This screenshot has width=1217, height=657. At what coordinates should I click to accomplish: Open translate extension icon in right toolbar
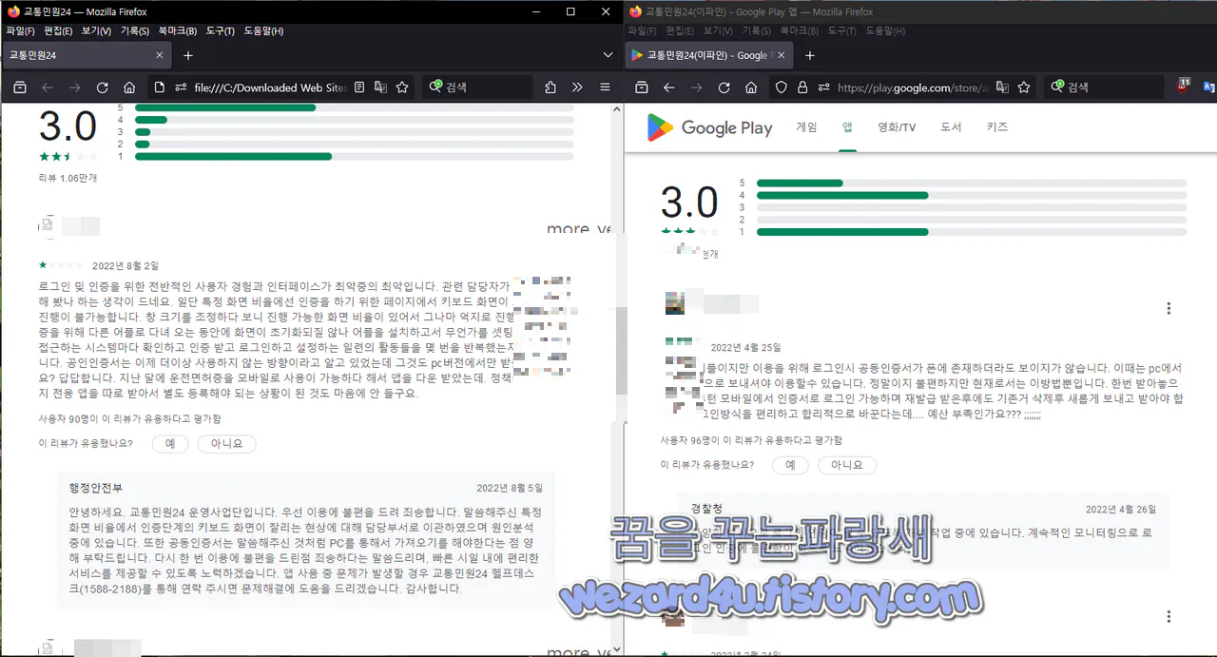(x=1209, y=87)
